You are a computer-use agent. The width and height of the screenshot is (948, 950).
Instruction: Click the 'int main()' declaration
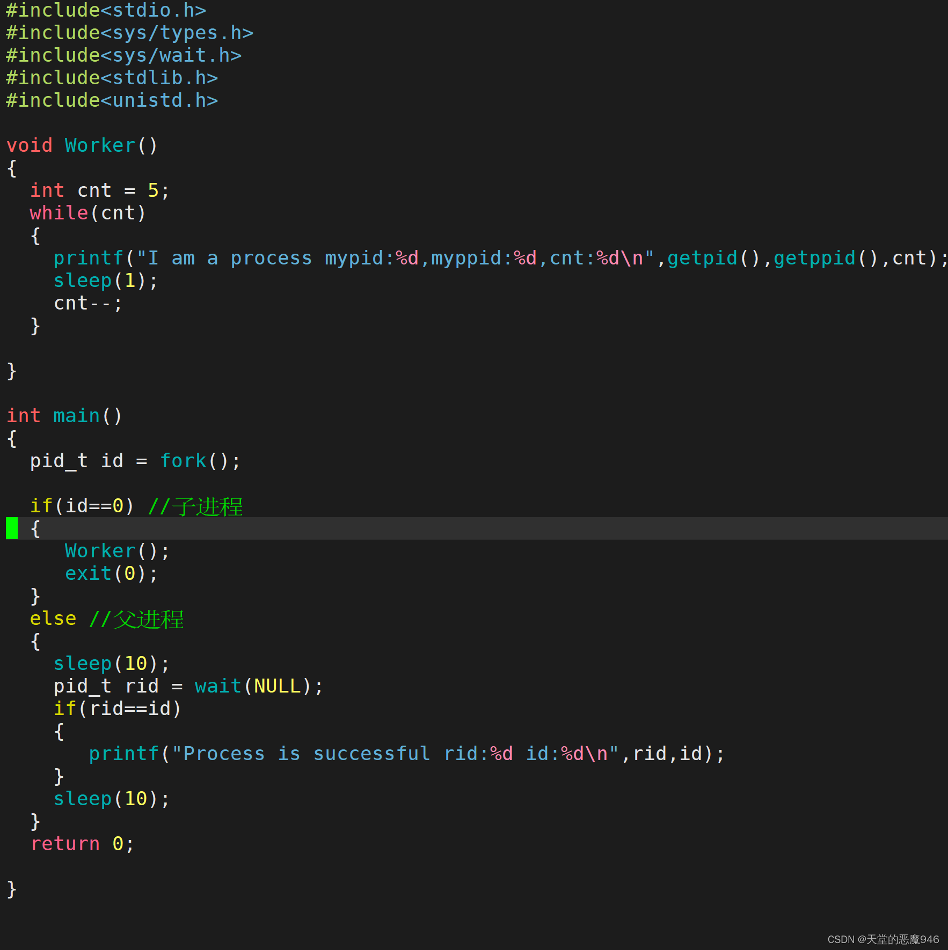point(64,416)
